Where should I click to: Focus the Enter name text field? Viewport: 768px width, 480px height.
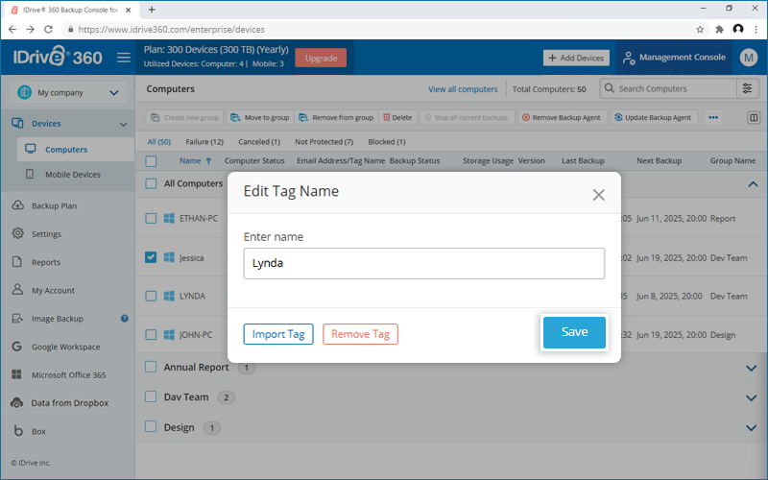click(423, 263)
